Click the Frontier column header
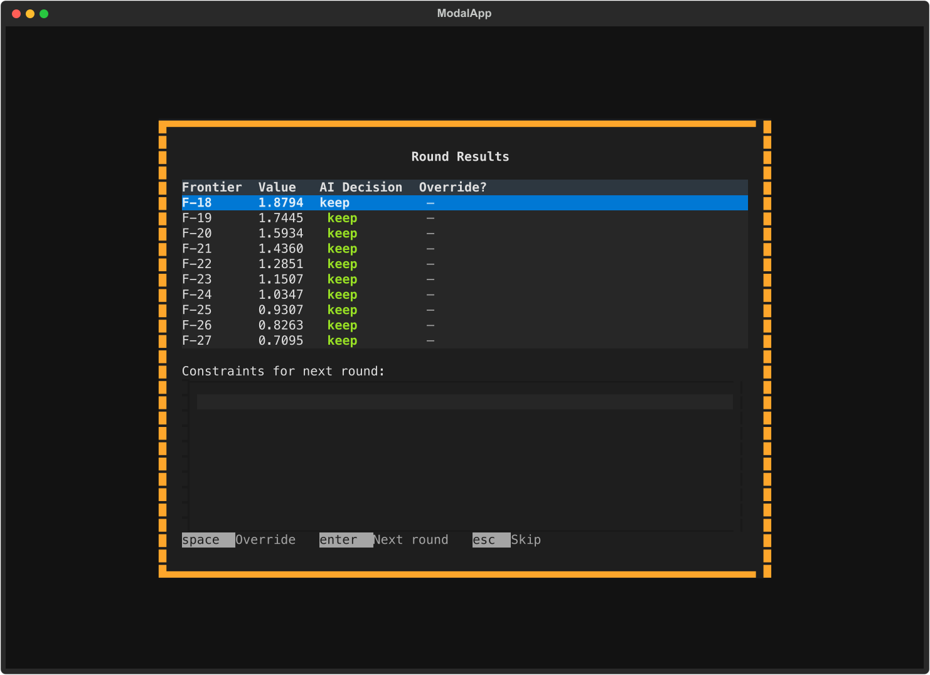Screen dimensions: 930x675 click(x=211, y=187)
